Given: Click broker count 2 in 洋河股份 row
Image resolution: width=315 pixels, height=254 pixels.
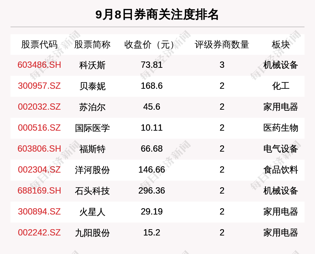Looking at the screenshot, I should pyautogui.click(x=222, y=170).
